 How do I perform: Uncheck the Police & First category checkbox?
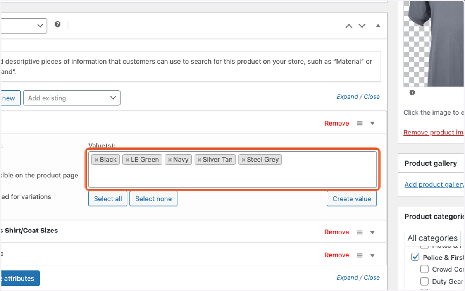tap(415, 257)
